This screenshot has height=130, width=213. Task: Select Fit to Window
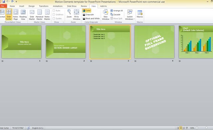[x=77, y=15]
